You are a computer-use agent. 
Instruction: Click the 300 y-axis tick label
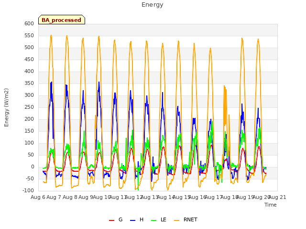[29, 95]
